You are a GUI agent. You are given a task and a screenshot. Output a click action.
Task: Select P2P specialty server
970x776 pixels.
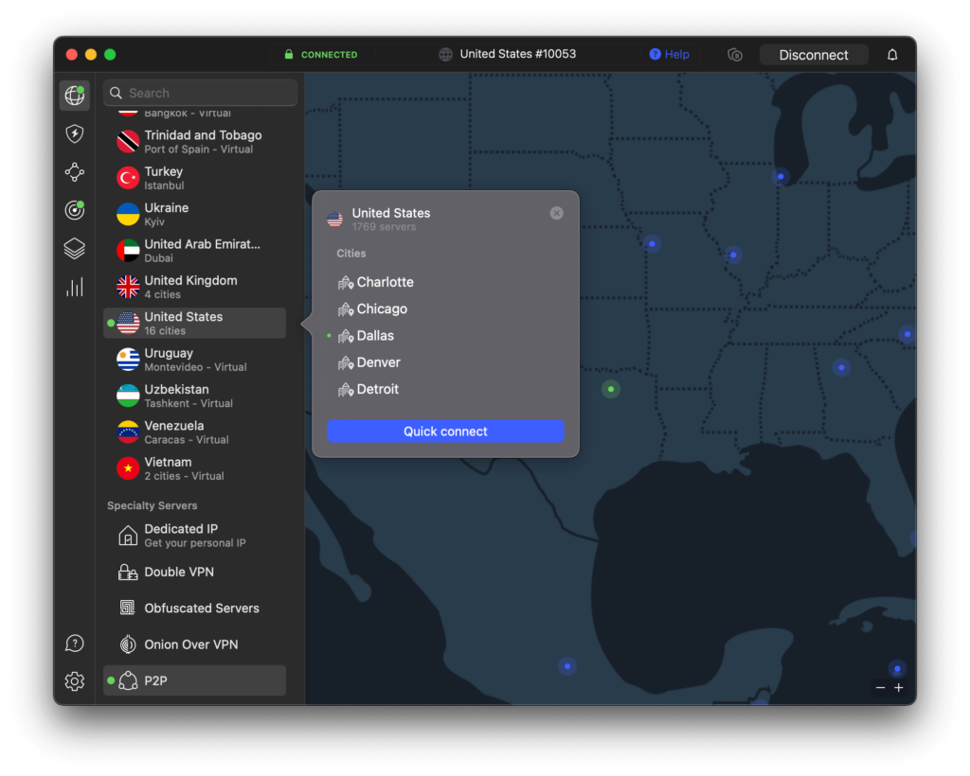point(194,680)
